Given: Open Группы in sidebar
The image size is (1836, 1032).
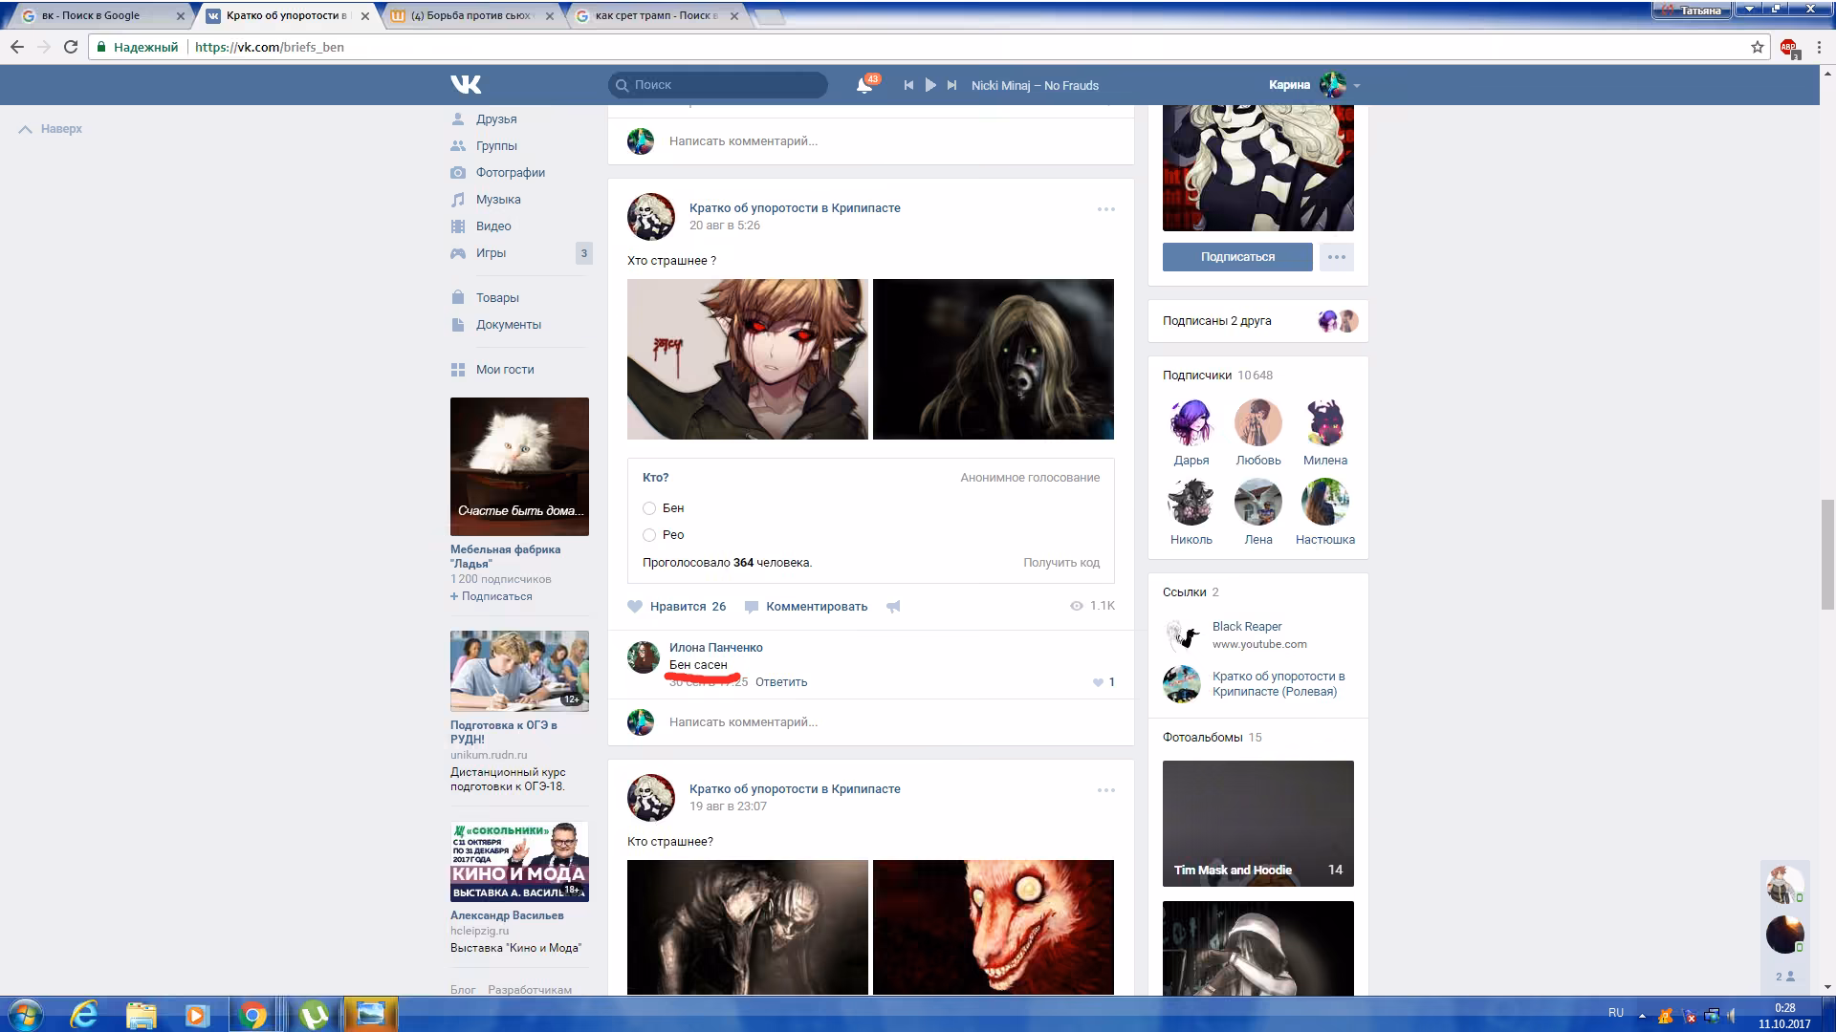Looking at the screenshot, I should coord(496,146).
